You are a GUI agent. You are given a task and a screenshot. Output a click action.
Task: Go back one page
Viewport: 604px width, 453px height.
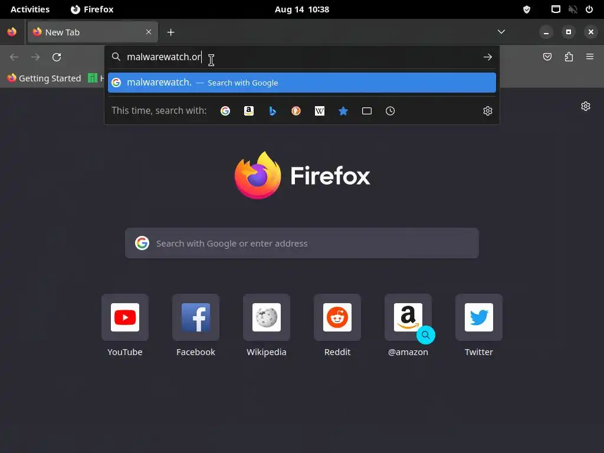point(14,57)
